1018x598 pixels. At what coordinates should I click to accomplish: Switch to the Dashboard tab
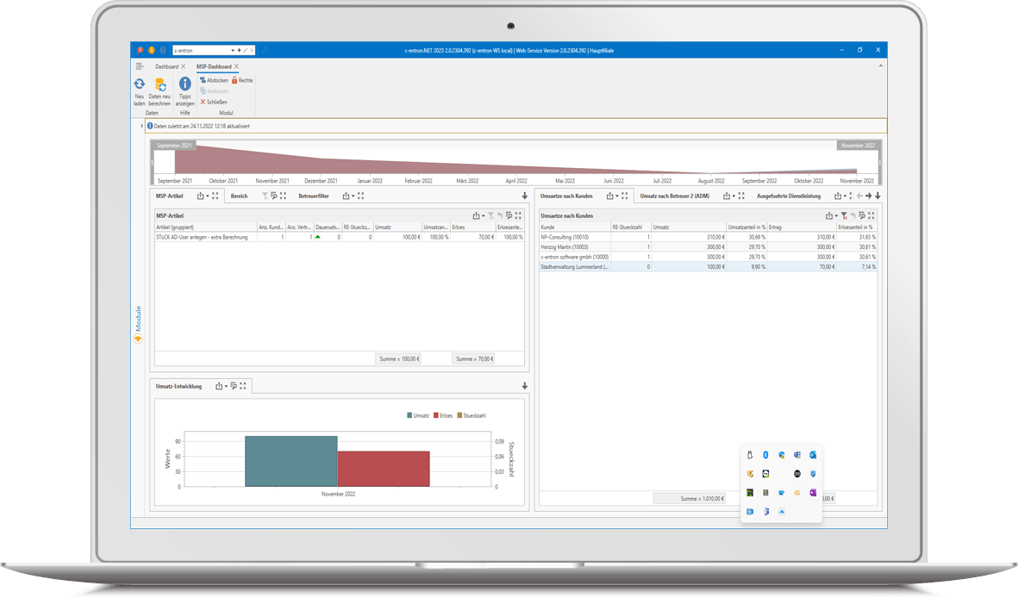click(x=166, y=66)
